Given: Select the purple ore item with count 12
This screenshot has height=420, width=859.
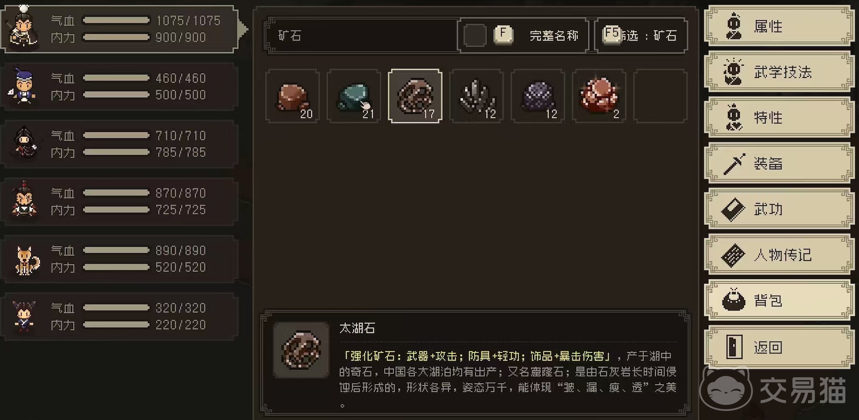Looking at the screenshot, I should point(537,96).
